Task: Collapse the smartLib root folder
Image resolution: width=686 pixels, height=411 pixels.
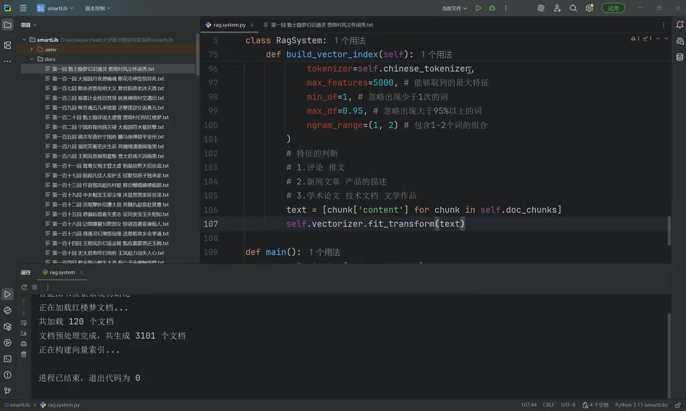Action: [x=25, y=40]
